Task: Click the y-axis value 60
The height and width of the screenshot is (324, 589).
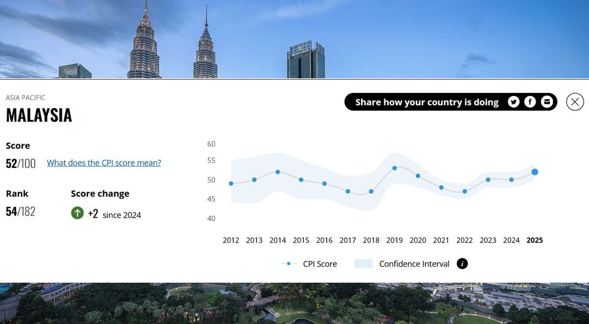Action: tap(211, 144)
